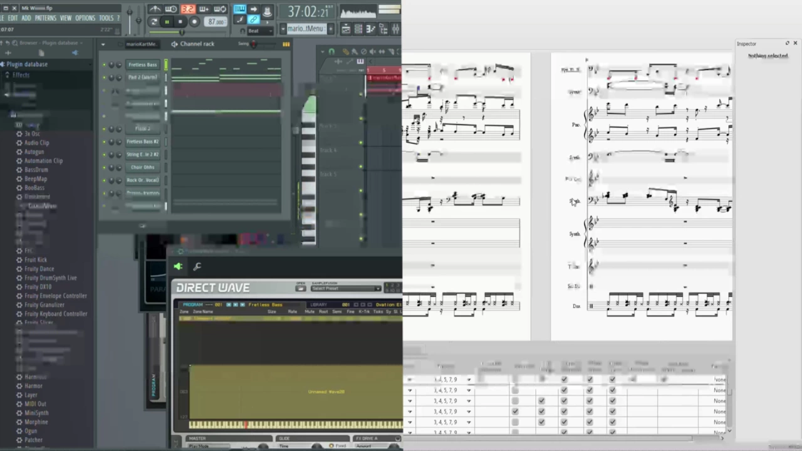
Task: Arm recording with the record button
Action: point(194,22)
